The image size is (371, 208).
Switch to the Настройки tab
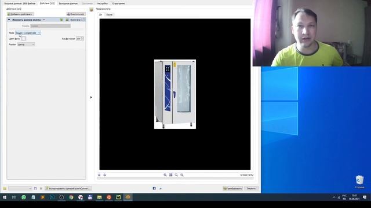click(102, 3)
